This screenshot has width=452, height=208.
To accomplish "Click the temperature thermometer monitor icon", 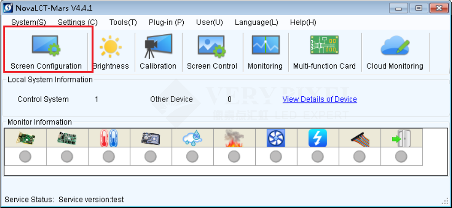I will tap(109, 138).
